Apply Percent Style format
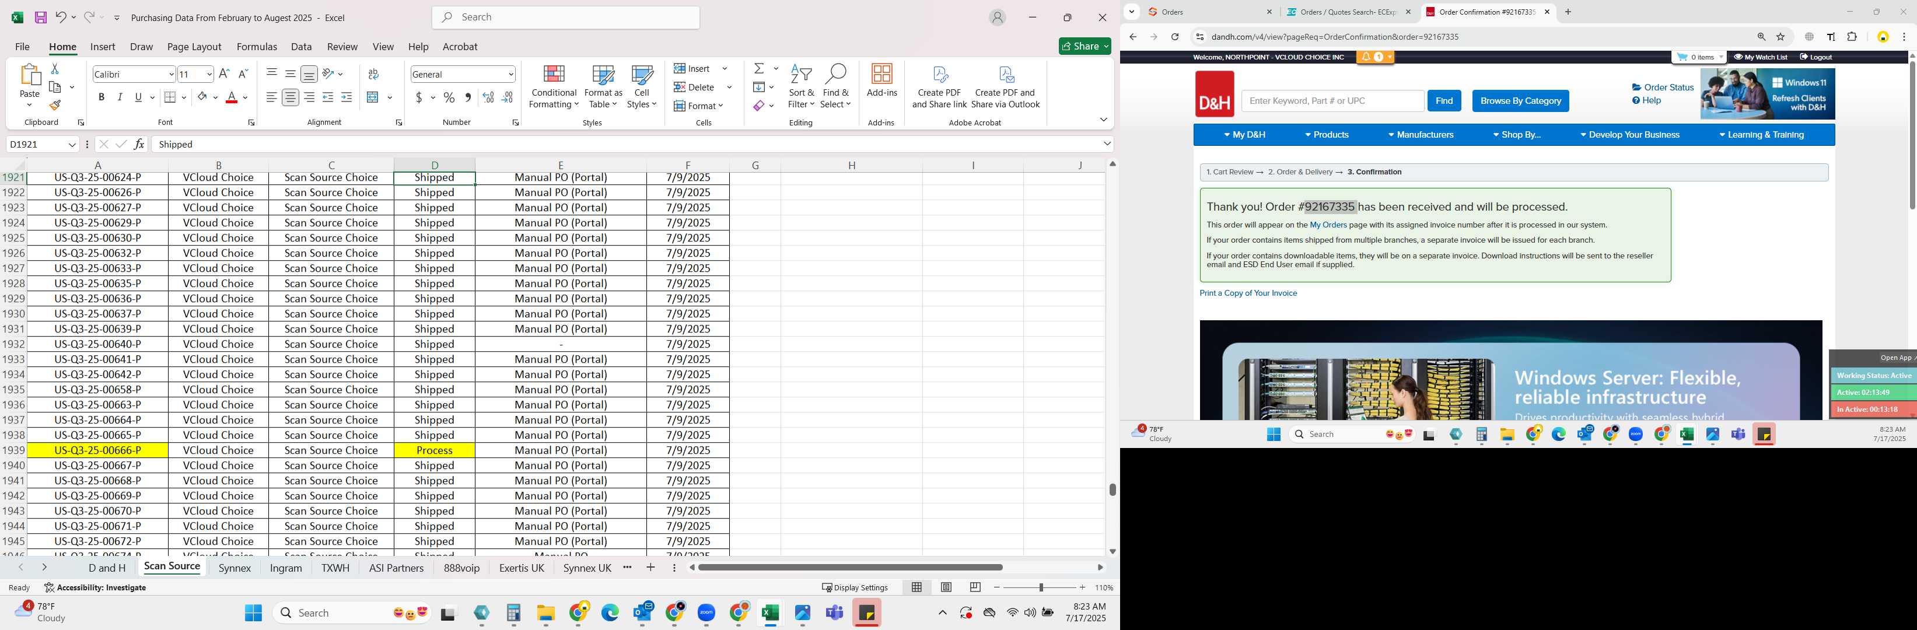Screen dimensions: 1917x630 pyautogui.click(x=449, y=97)
